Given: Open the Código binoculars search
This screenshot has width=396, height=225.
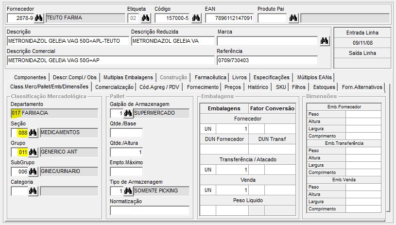Looking at the screenshot, I should pos(196,18).
